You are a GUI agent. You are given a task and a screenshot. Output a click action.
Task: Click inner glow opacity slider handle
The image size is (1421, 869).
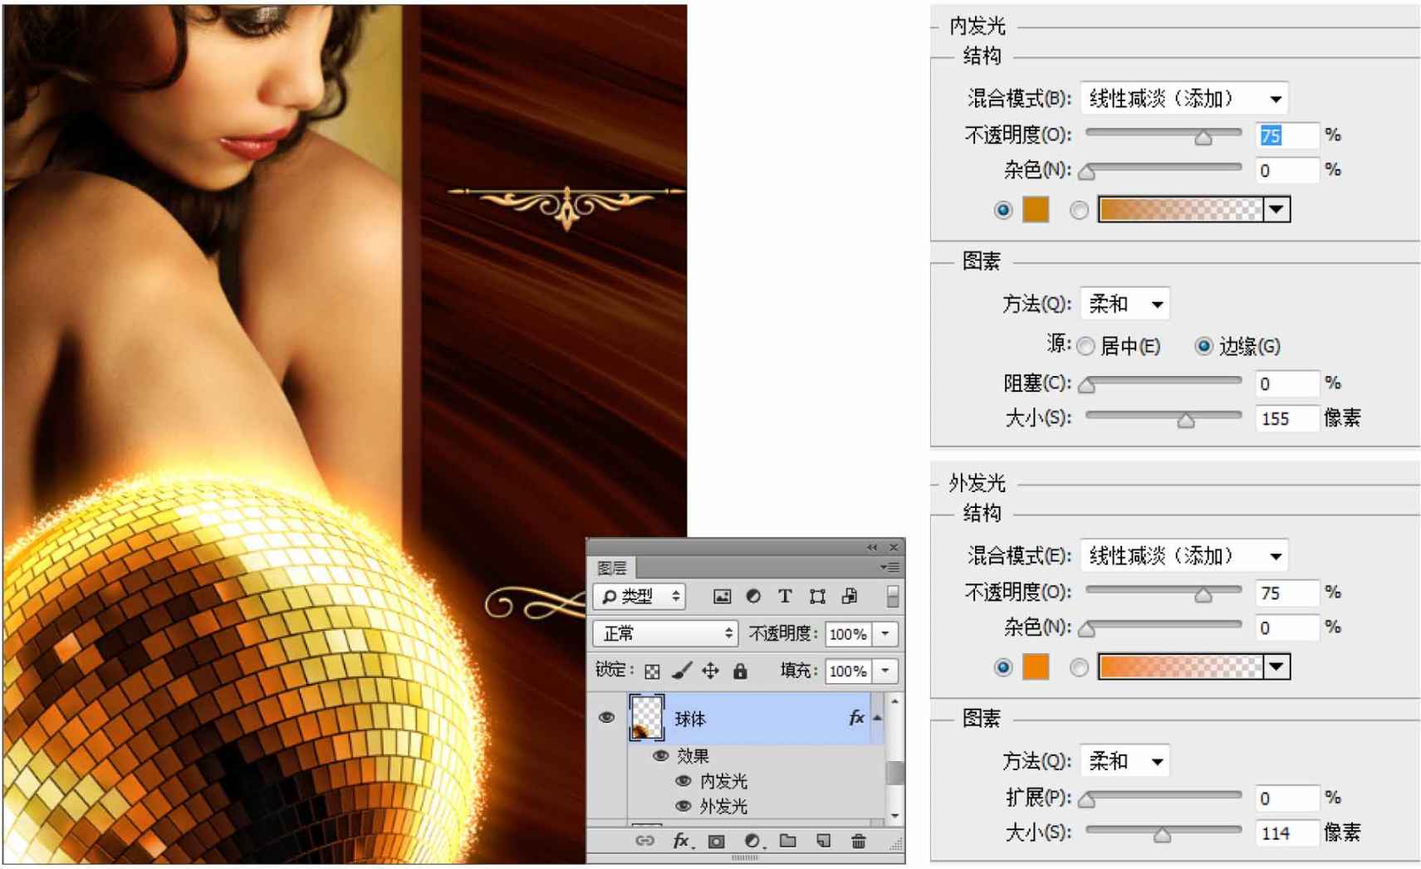click(1203, 139)
